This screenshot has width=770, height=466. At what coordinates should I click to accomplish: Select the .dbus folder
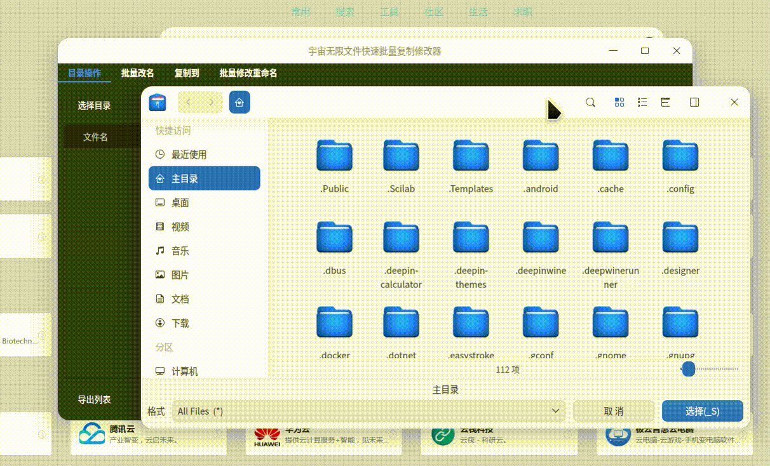point(335,248)
